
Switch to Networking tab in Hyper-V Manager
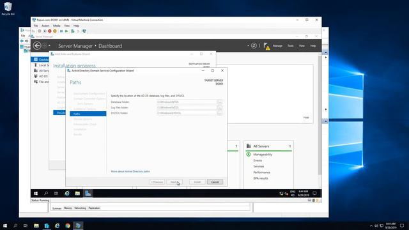[80, 208]
